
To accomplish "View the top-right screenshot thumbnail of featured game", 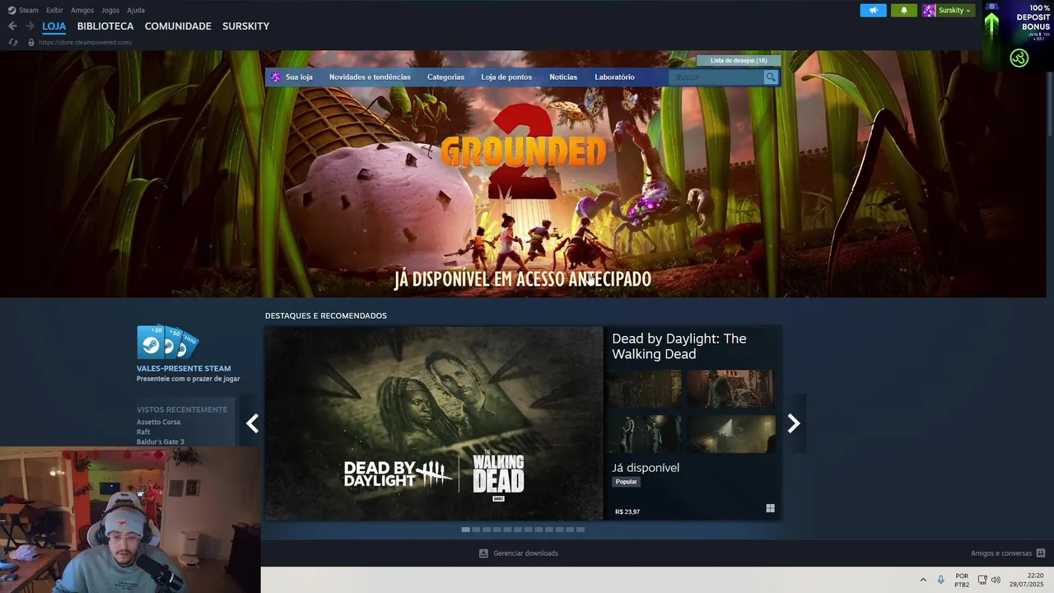I will click(x=731, y=388).
